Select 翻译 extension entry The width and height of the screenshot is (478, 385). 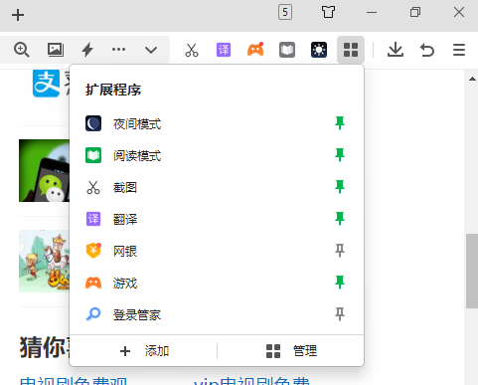pyautogui.click(x=217, y=219)
